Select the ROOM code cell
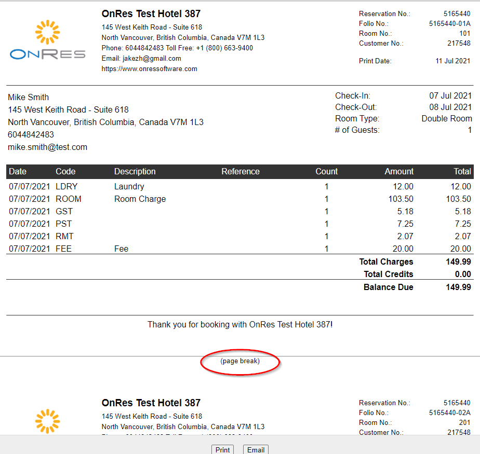The width and height of the screenshot is (480, 454). (x=68, y=199)
